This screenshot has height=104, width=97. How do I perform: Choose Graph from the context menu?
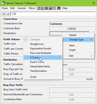[x=78, y=50]
